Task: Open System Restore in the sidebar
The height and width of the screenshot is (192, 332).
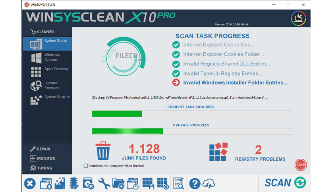Action: (47, 100)
